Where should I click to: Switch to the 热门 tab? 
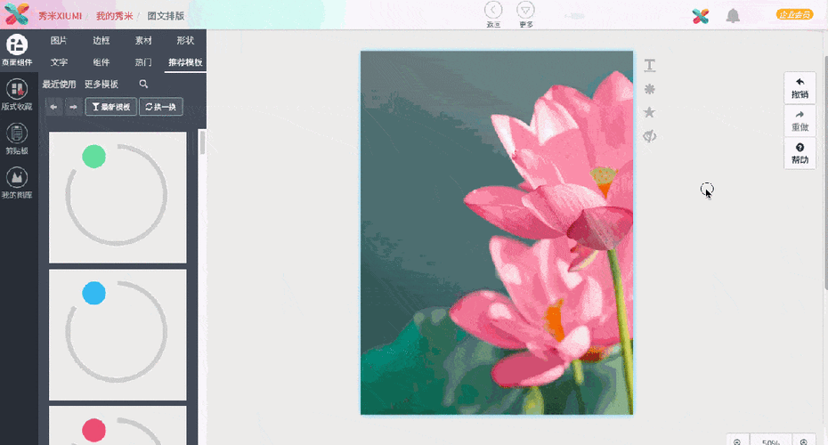pyautogui.click(x=143, y=61)
